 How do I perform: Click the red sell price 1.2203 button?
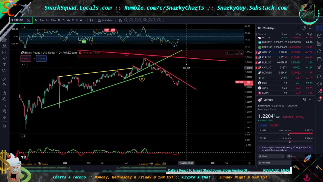point(26,59)
